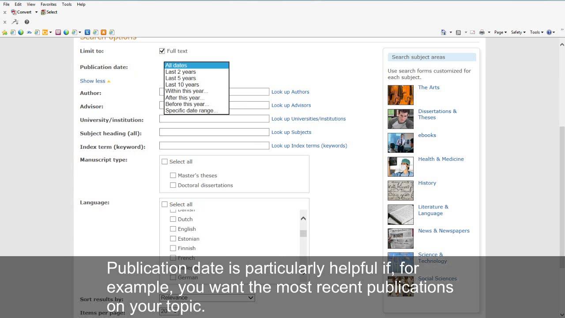The height and width of the screenshot is (318, 565).
Task: Uncheck the Full text checkbox
Action: pos(162,51)
